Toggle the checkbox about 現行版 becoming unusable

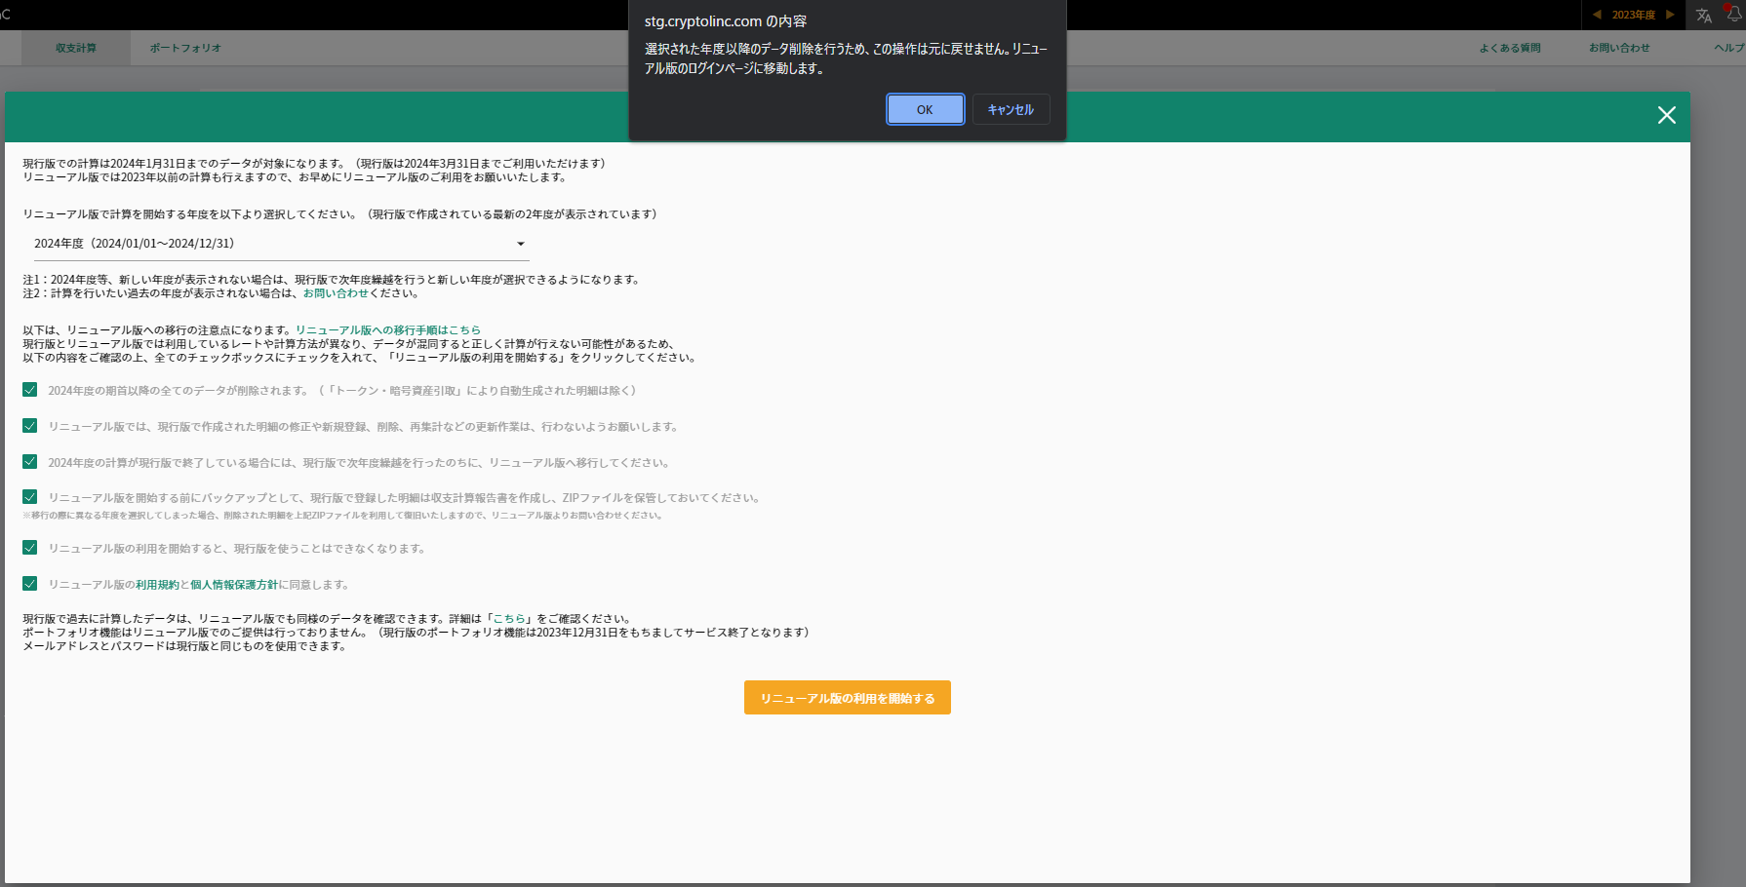pos(30,548)
